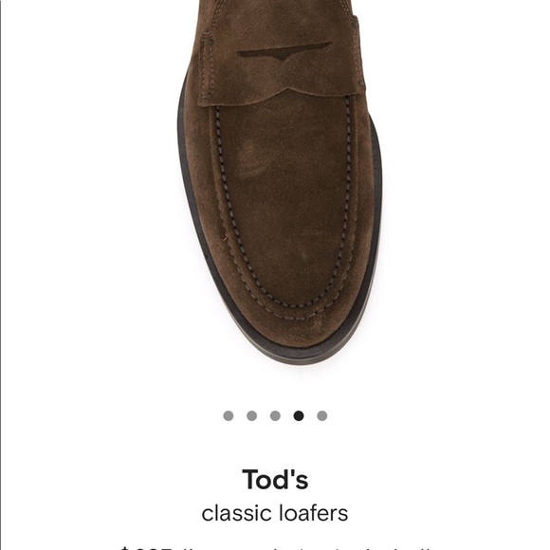Jump to the second image dot
Image resolution: width=550 pixels, height=550 pixels.
tap(252, 415)
